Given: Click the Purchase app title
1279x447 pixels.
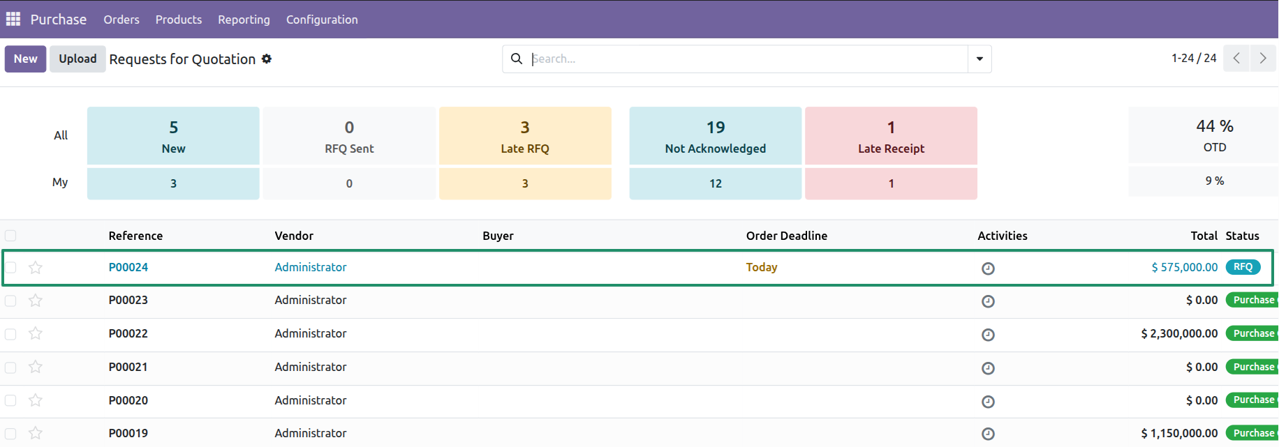Looking at the screenshot, I should coord(59,20).
